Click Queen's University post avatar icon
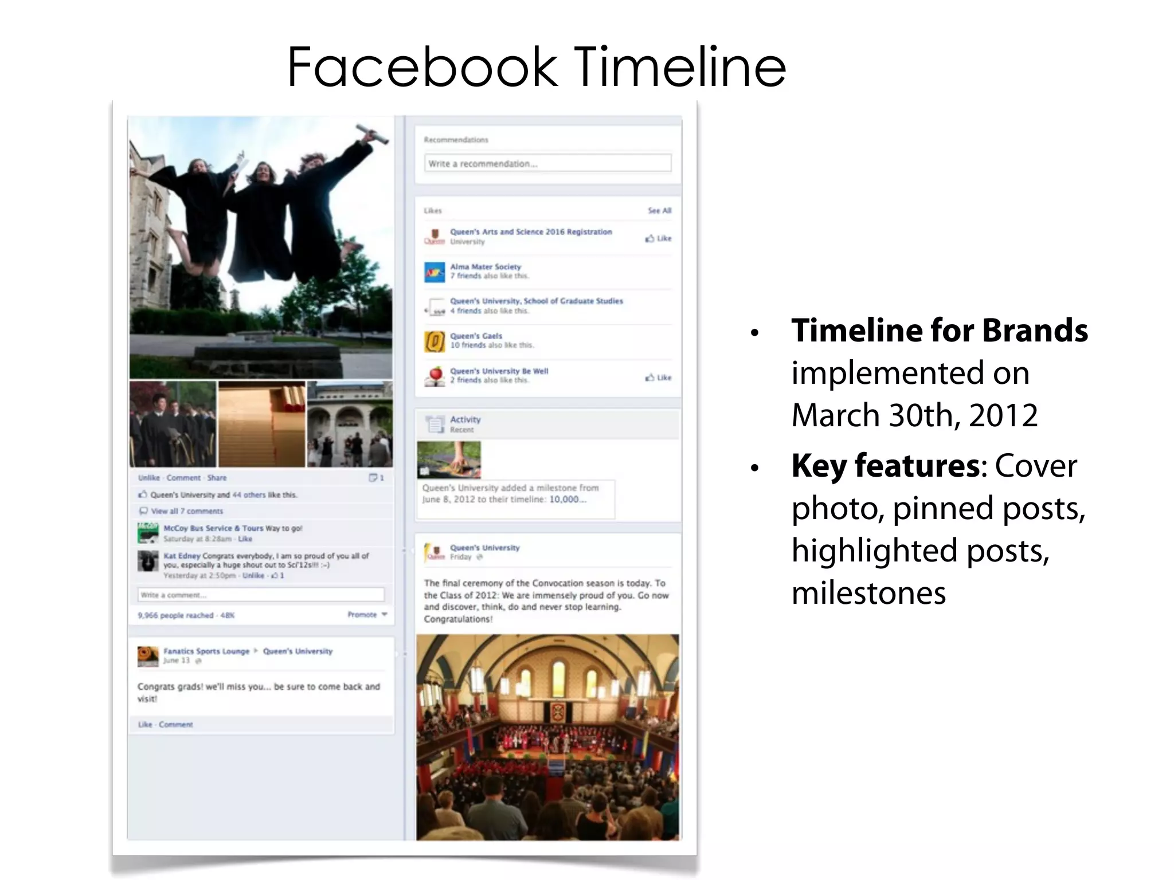 [435, 552]
